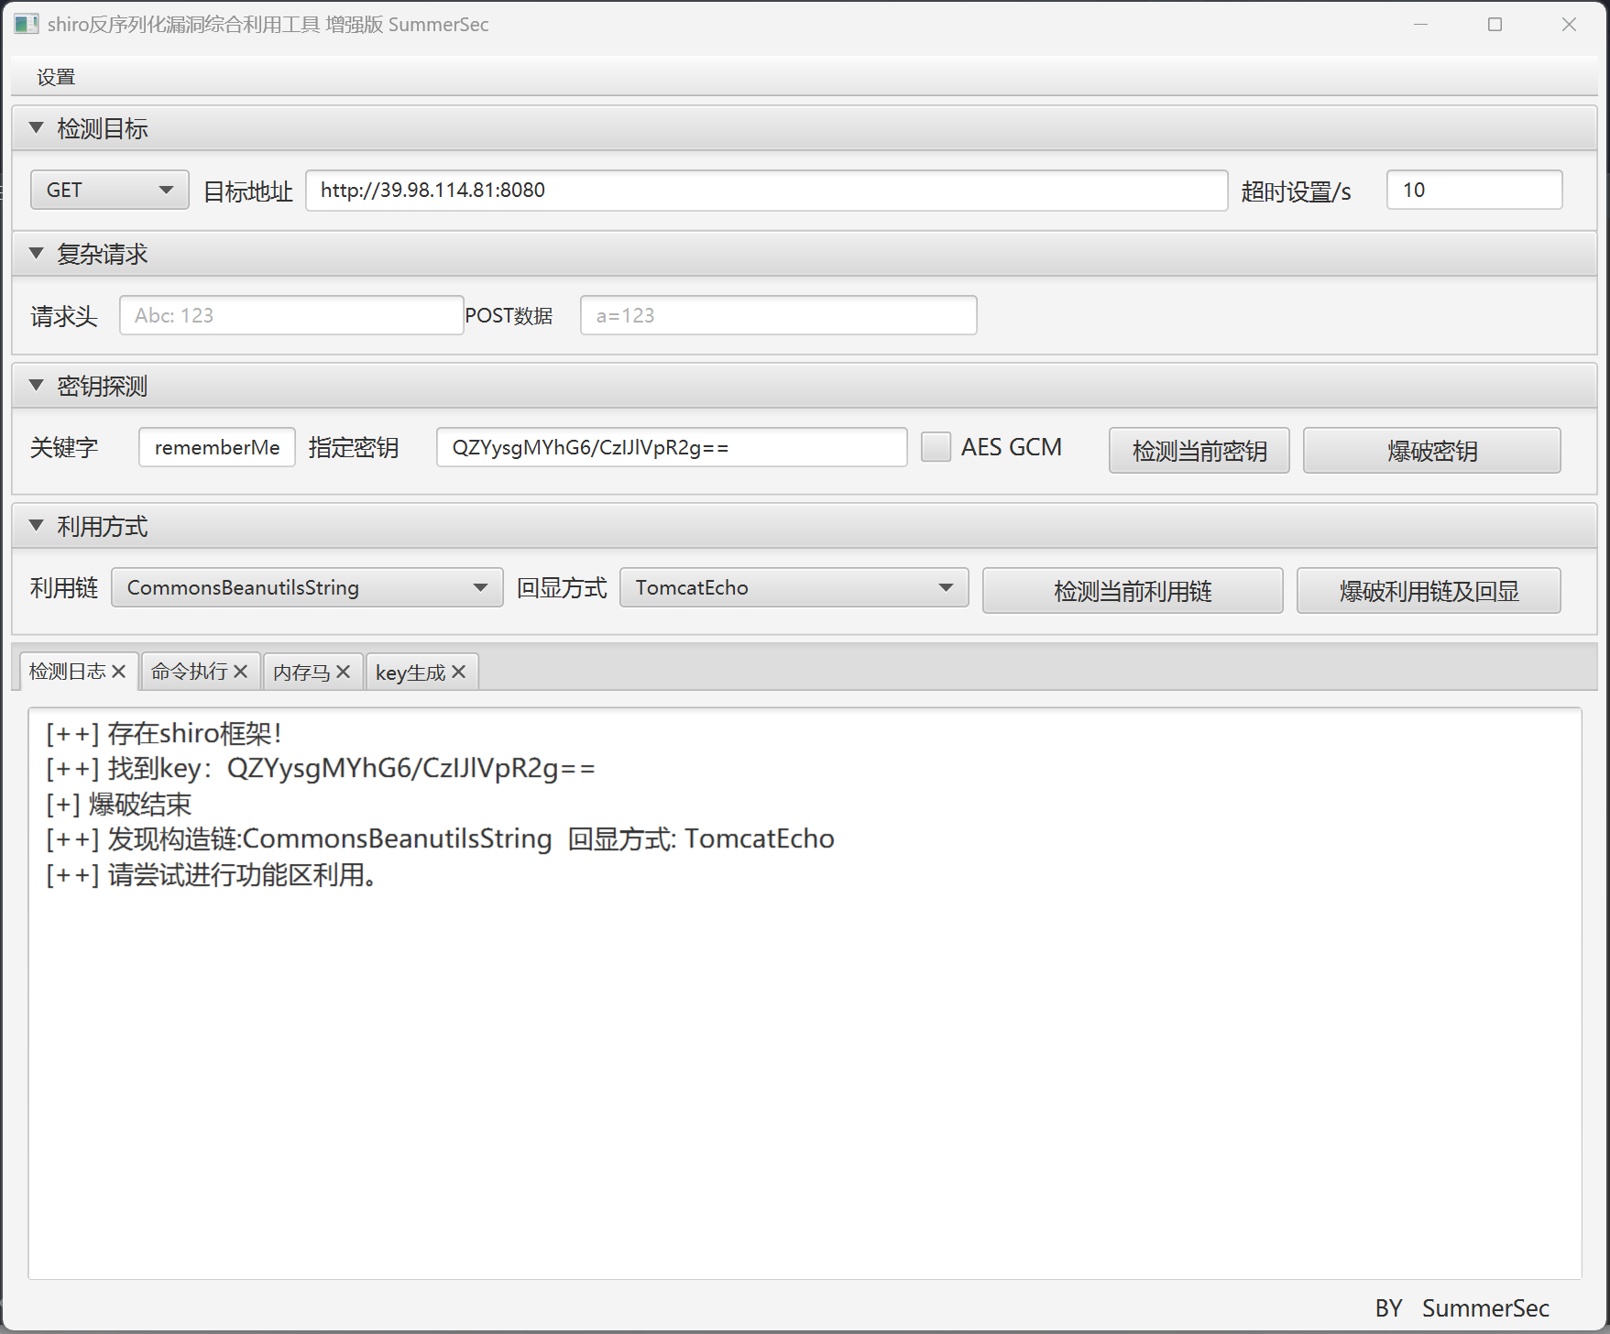This screenshot has width=1610, height=1334.
Task: Open the CommonsBeanutilsString gadget chain dropdown
Action: [x=307, y=587]
